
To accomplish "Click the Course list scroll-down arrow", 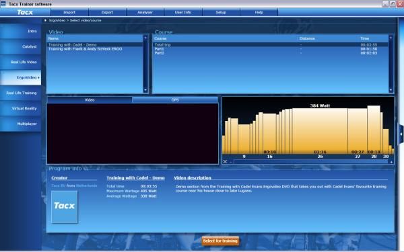I will click(391, 90).
